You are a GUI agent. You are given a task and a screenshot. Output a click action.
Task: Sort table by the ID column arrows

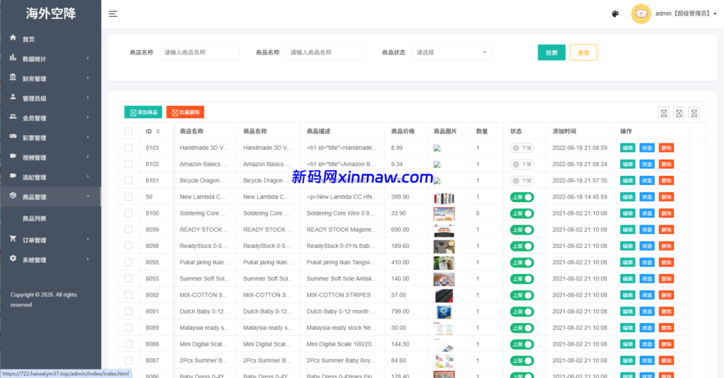(158, 131)
